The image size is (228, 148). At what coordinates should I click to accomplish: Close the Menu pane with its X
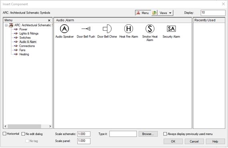click(49, 20)
